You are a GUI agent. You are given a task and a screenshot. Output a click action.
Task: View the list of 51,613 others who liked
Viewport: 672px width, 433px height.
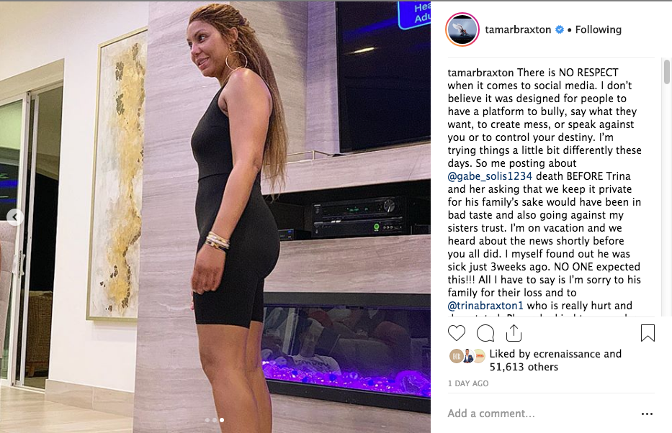524,367
